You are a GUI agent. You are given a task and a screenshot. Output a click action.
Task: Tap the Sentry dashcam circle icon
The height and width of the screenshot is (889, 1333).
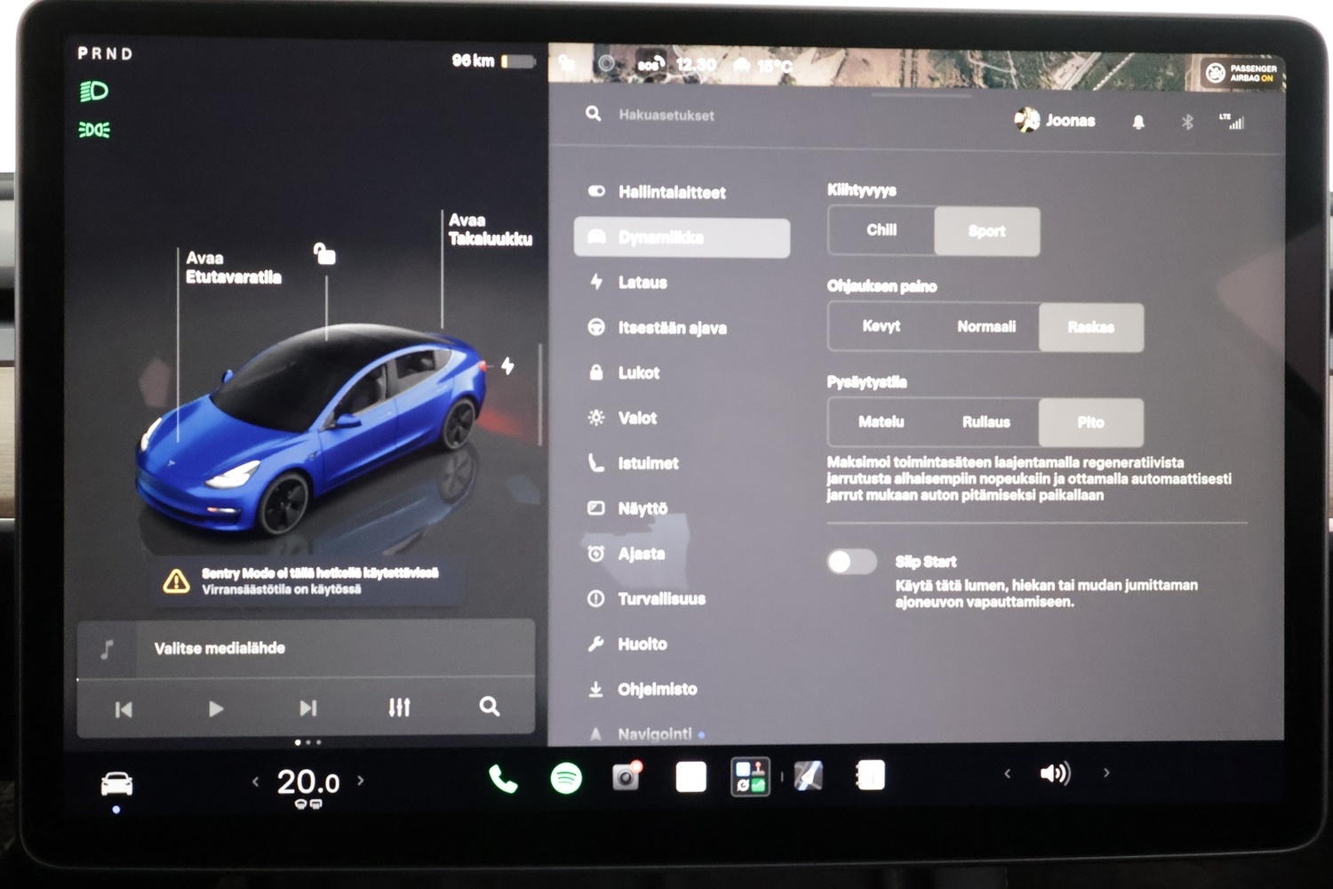[606, 63]
